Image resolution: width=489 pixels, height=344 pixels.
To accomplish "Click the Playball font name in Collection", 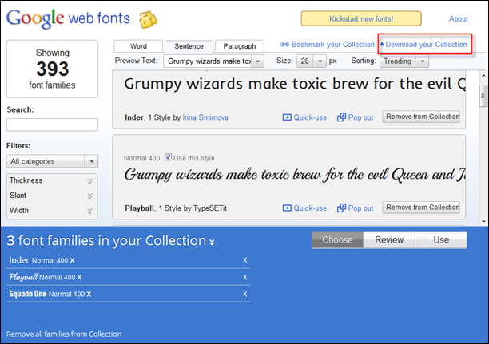I will click(24, 277).
